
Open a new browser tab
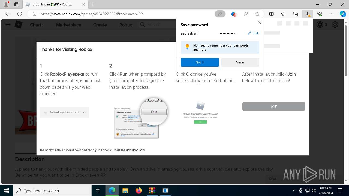point(93,4)
